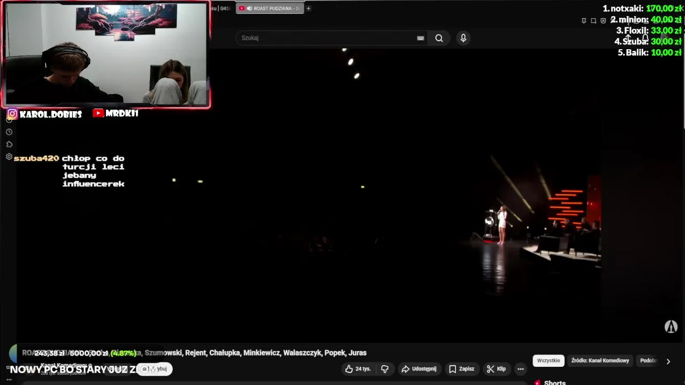The height and width of the screenshot is (385, 685).
Task: Focus the Szukaj search field
Action: [332, 38]
